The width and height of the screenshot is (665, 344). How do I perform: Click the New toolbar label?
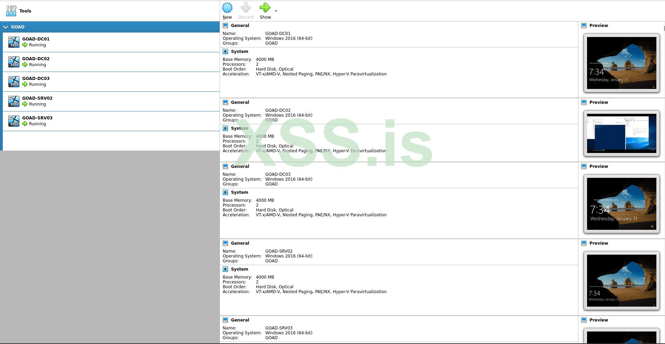click(227, 17)
